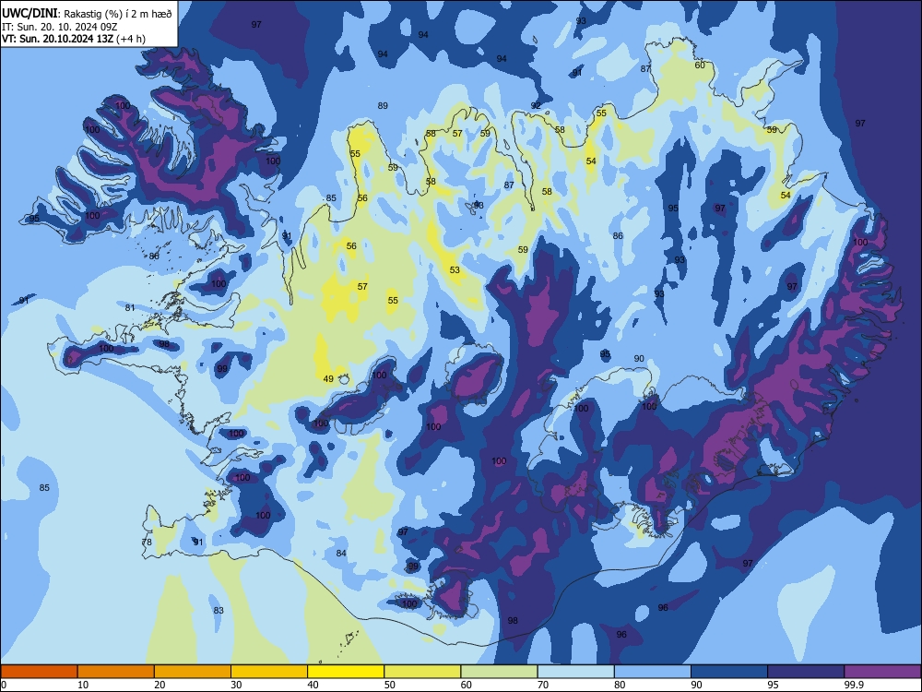Click the humidity value '49' on the map
Screen dimensions: 922x692
pos(328,379)
